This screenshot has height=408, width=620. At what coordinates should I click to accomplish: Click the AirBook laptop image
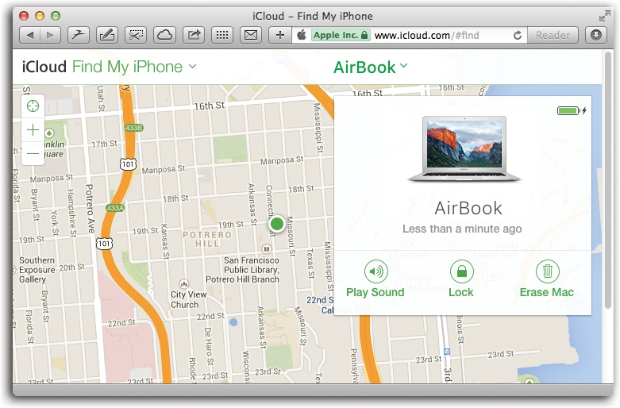464,148
